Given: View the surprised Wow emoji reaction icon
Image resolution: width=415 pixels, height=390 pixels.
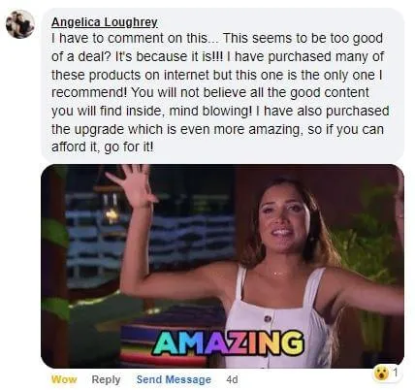Looking at the screenshot, I should pyautogui.click(x=381, y=374).
